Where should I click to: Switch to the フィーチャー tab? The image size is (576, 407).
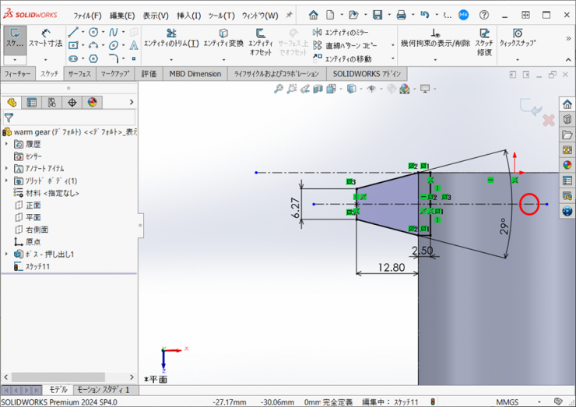(18, 74)
